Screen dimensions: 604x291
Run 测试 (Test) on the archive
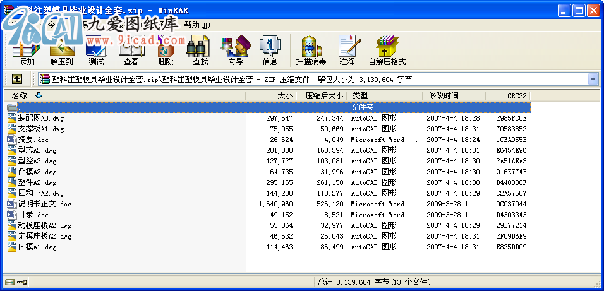click(x=96, y=50)
